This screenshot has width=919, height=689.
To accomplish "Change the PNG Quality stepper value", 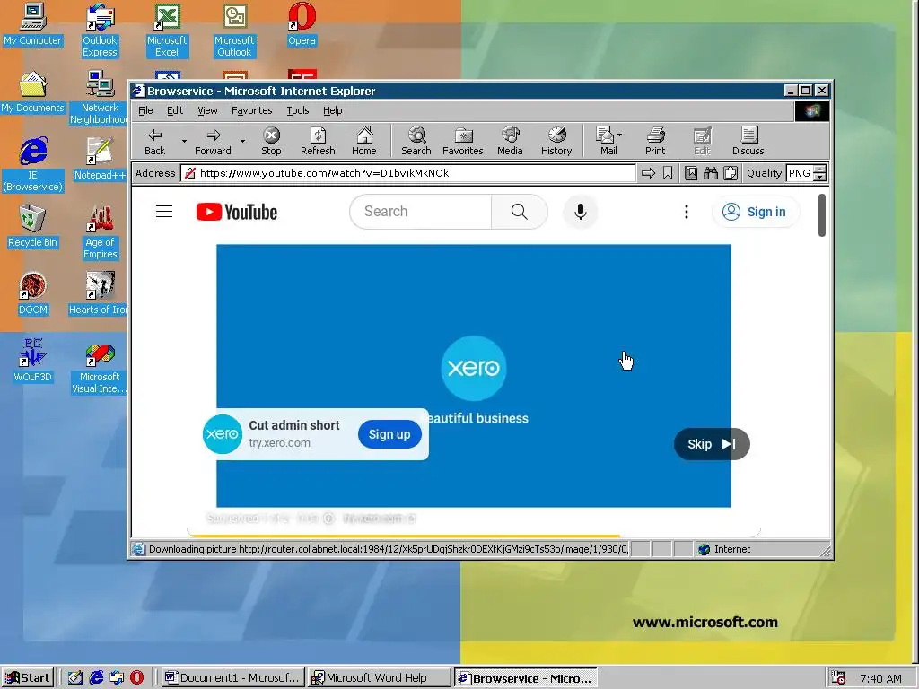I will point(820,173).
